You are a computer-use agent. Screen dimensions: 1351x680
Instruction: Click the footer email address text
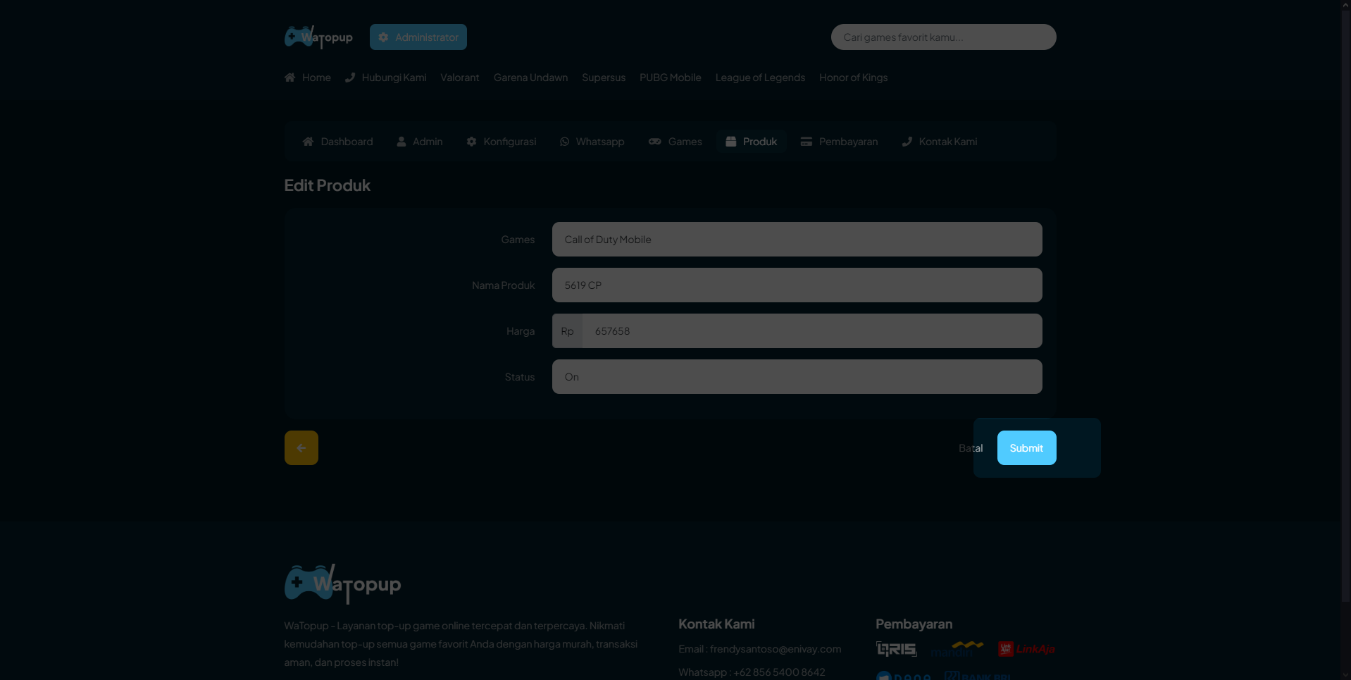pyautogui.click(x=776, y=649)
